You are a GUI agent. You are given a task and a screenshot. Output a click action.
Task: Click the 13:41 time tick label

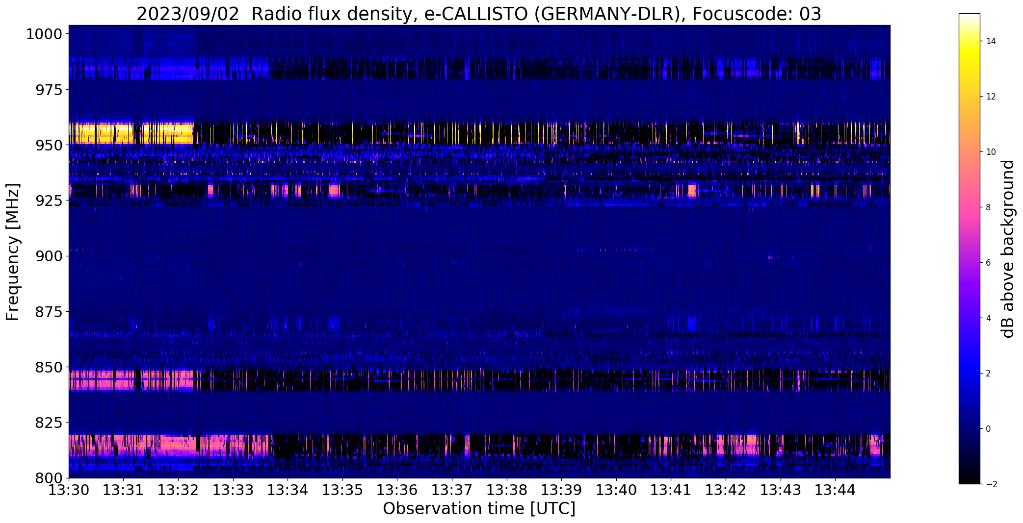[x=671, y=490]
